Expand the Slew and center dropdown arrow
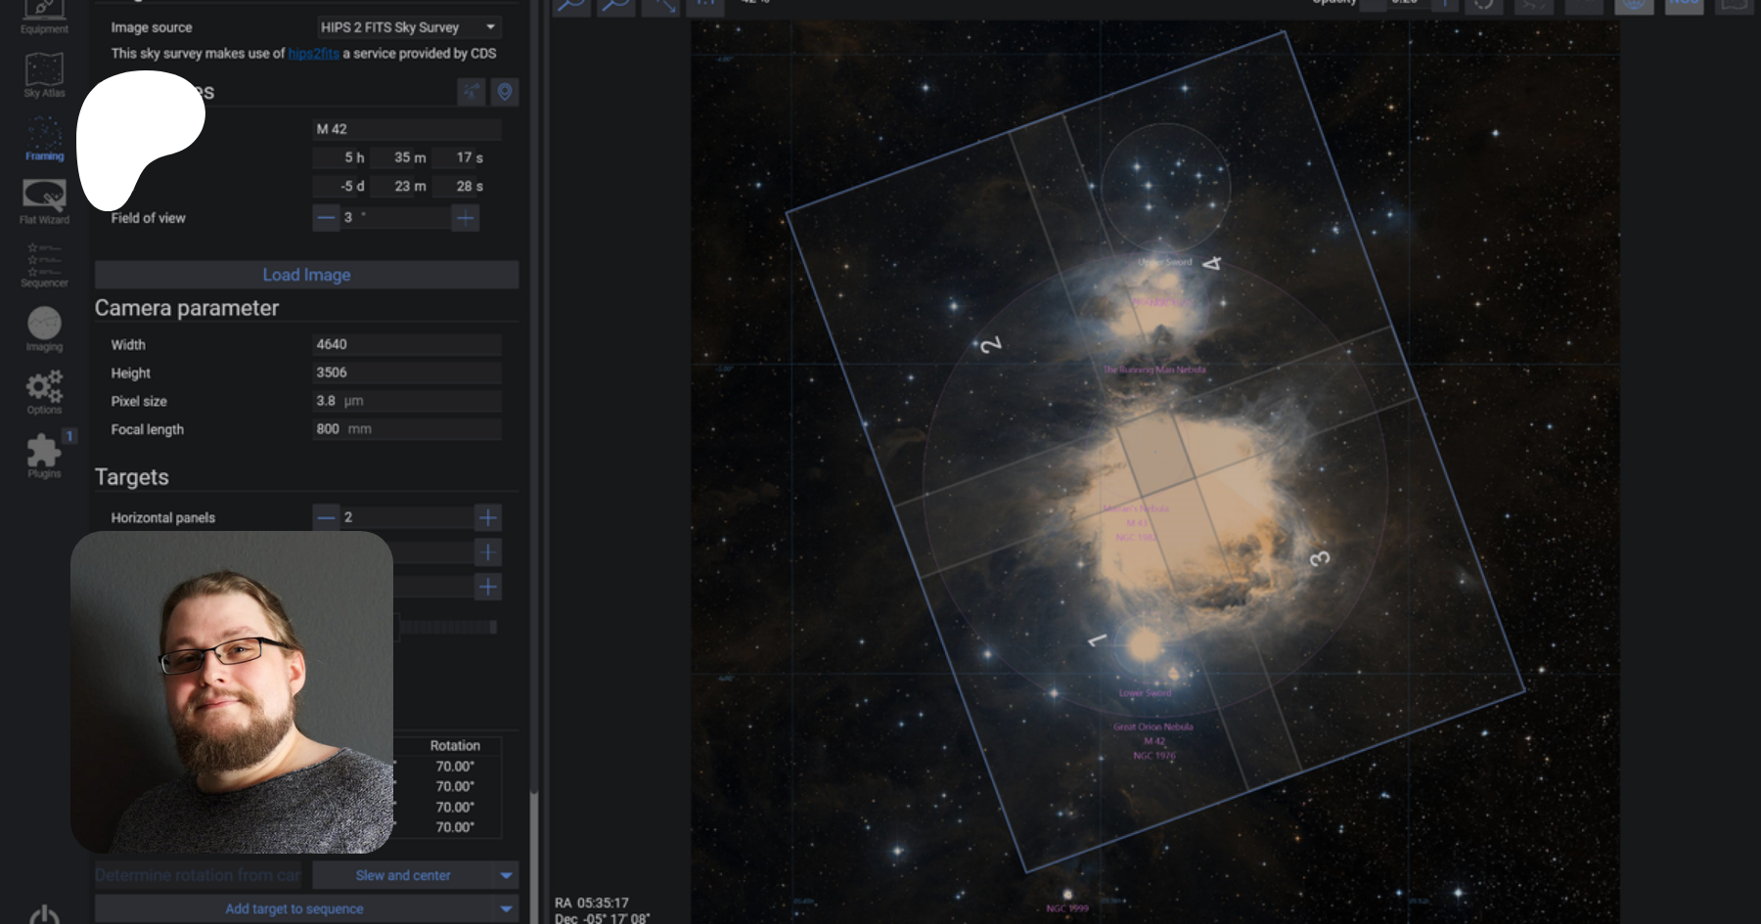 (x=507, y=875)
